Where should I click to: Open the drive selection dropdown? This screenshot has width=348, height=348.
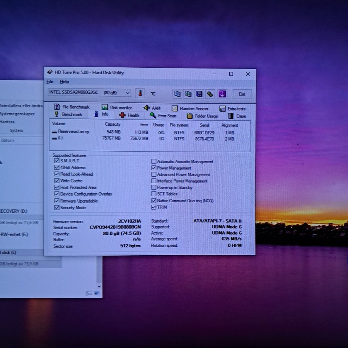89,92
